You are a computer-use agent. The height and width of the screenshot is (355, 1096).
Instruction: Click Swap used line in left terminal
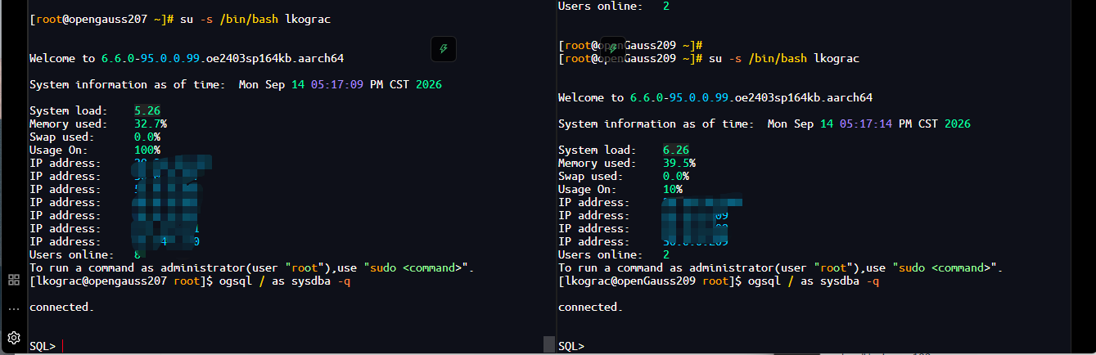tap(95, 137)
